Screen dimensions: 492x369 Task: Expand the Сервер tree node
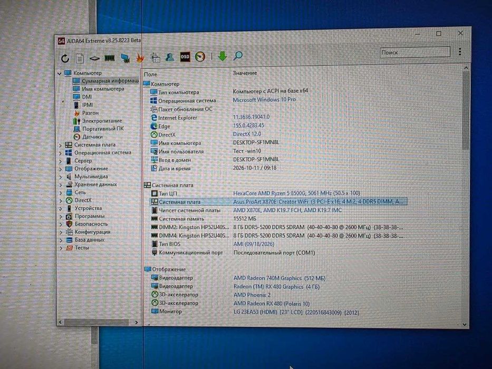coord(61,161)
